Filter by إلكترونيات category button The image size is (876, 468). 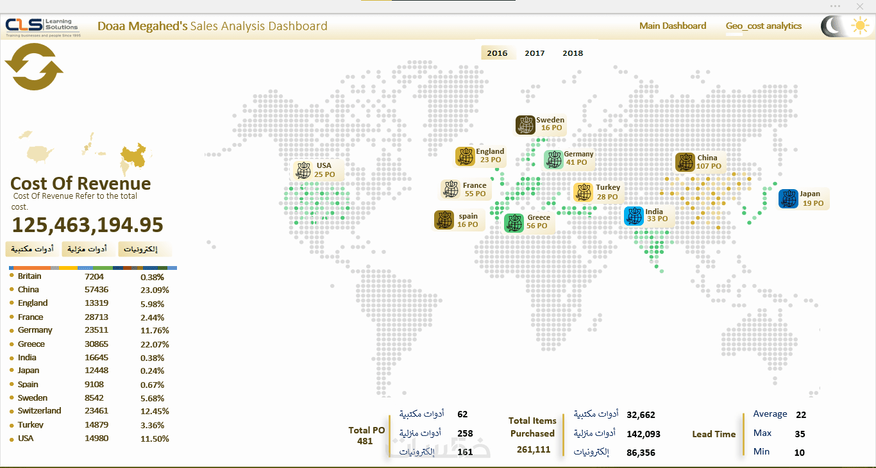pyautogui.click(x=145, y=249)
